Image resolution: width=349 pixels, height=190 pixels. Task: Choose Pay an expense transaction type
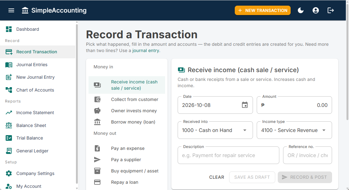pyautogui.click(x=127, y=148)
